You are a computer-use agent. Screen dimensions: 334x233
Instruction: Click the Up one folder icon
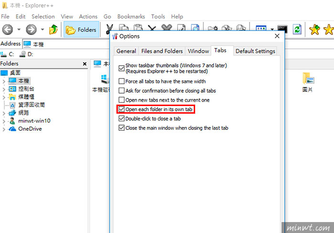click(53, 29)
